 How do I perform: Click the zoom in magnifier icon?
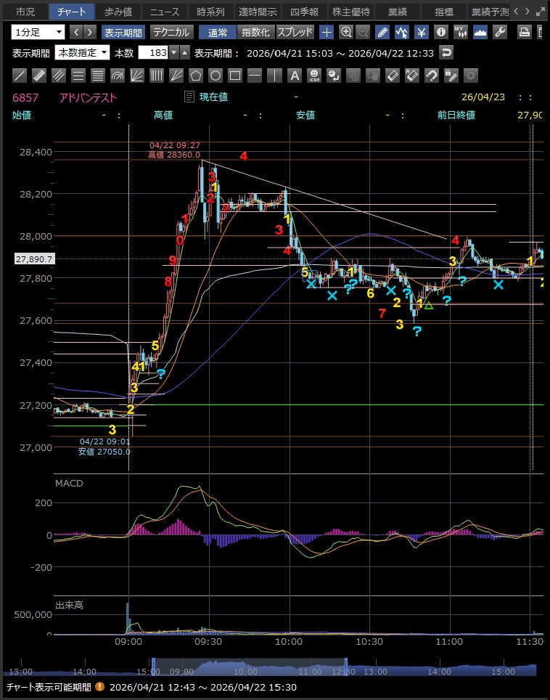tap(346, 32)
